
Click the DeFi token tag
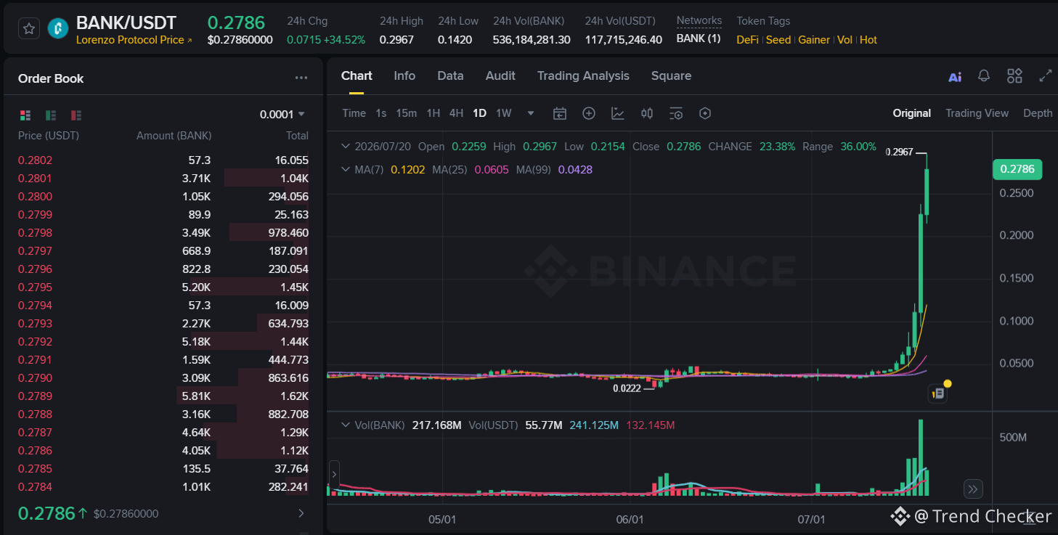point(747,40)
